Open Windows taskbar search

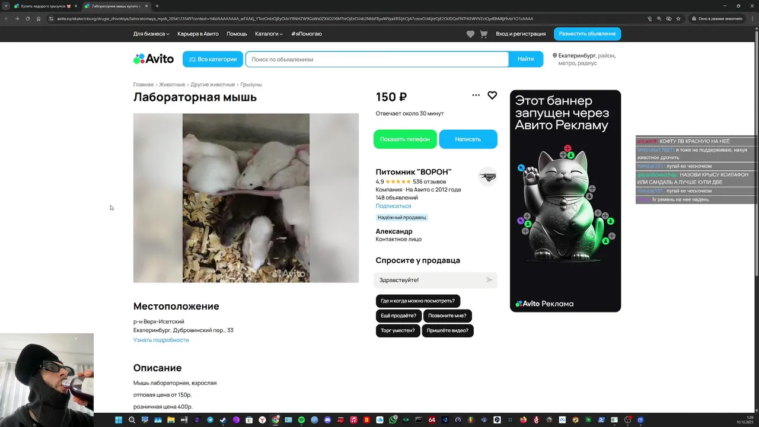tap(132, 420)
